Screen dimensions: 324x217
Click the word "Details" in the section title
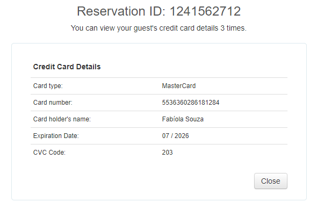pyautogui.click(x=89, y=67)
